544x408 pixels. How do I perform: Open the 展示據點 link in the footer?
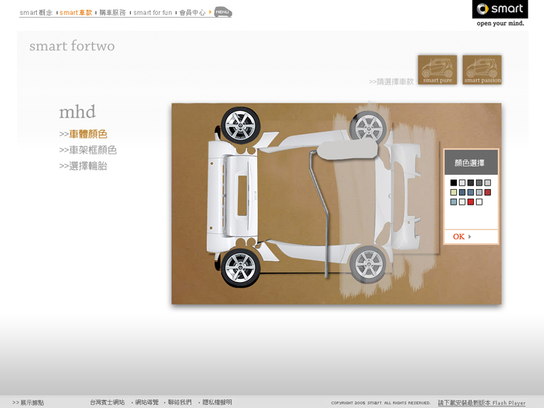click(28, 403)
